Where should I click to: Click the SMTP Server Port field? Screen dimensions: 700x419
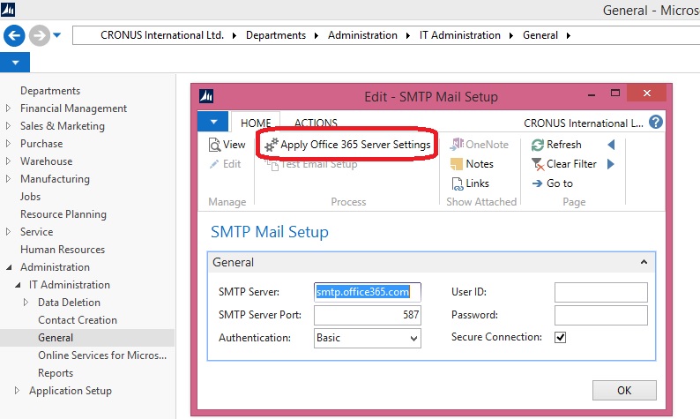(367, 315)
